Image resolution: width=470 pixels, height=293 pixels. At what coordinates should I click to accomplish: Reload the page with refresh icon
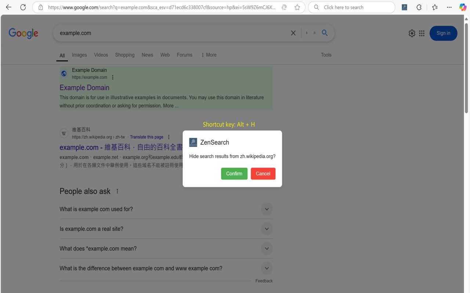point(23,7)
